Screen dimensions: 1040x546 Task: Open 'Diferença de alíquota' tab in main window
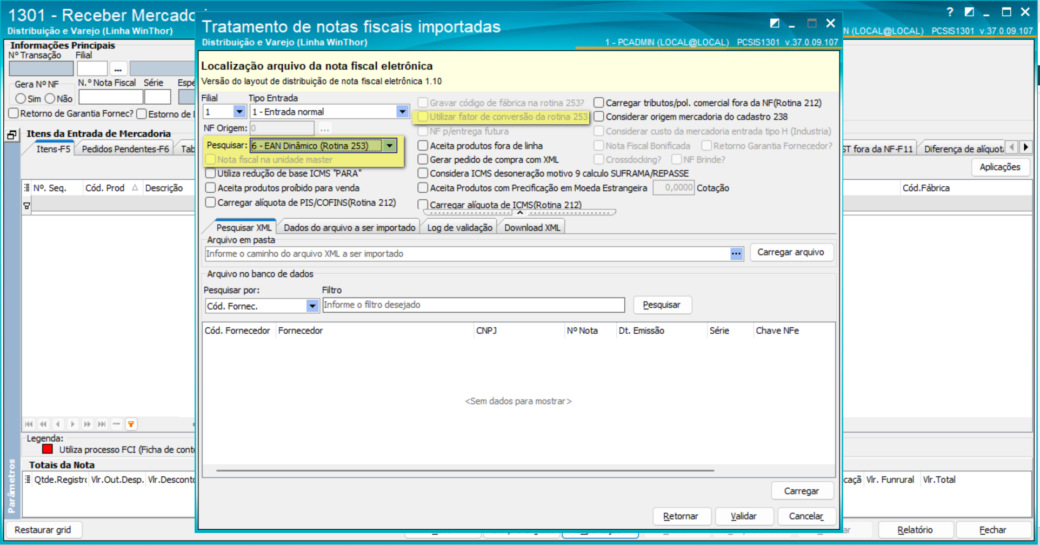(963, 149)
